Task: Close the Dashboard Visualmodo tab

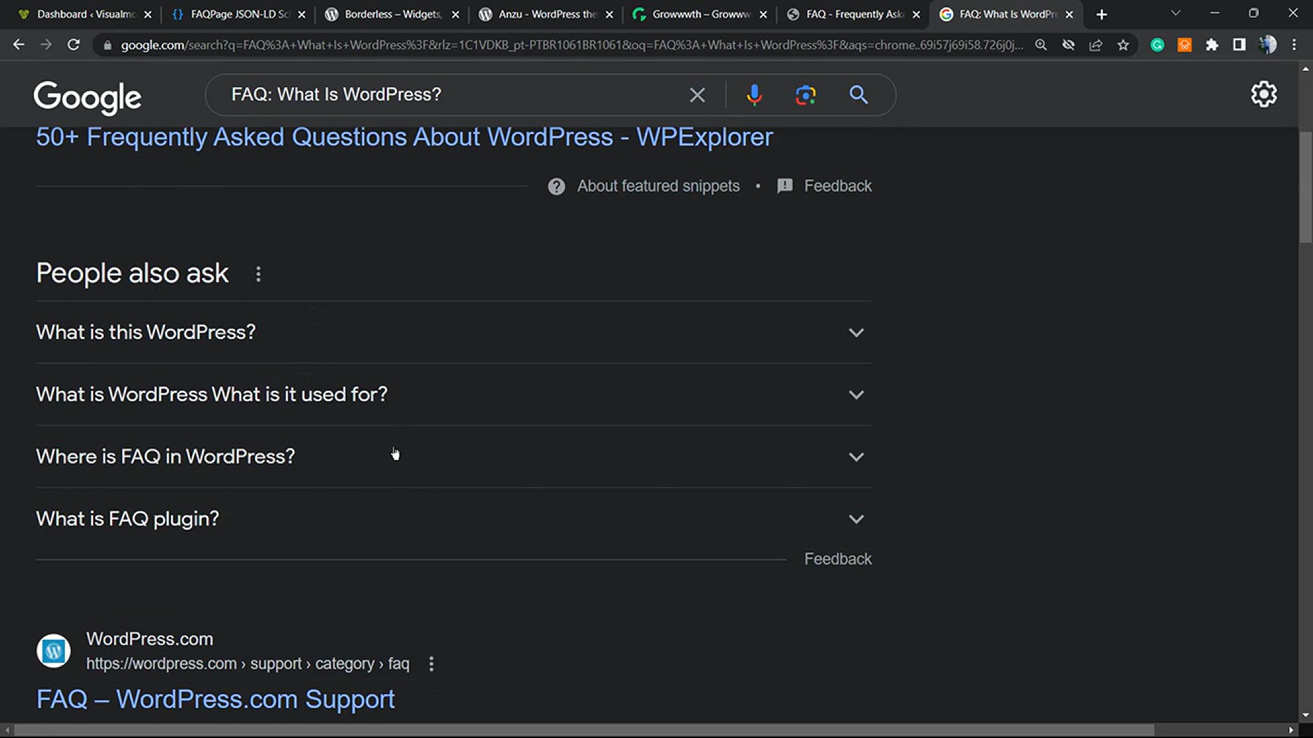Action: click(148, 14)
